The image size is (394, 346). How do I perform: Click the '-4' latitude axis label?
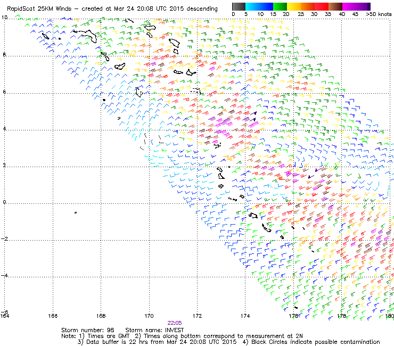(x=4, y=275)
